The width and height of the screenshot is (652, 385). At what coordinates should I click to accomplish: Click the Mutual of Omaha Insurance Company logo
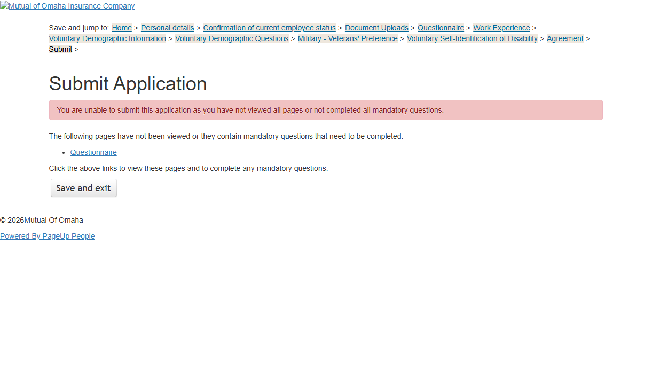click(x=67, y=6)
